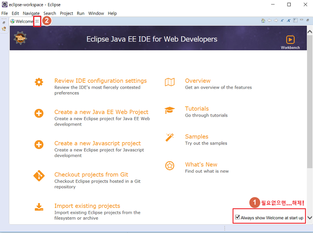The width and height of the screenshot is (313, 233).
Task: Open the Help menu
Action: (x=112, y=13)
